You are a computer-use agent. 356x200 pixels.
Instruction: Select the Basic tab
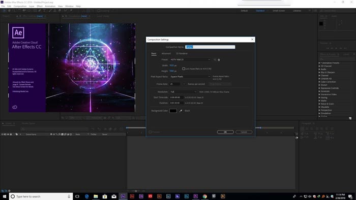[154, 54]
